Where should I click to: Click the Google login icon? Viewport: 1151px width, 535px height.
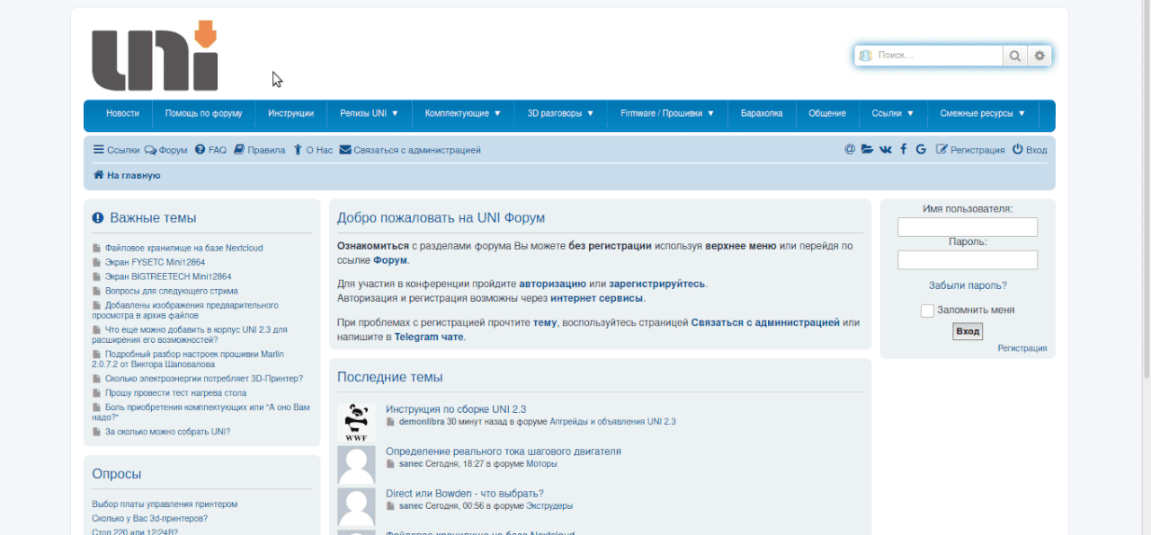pyautogui.click(x=921, y=150)
